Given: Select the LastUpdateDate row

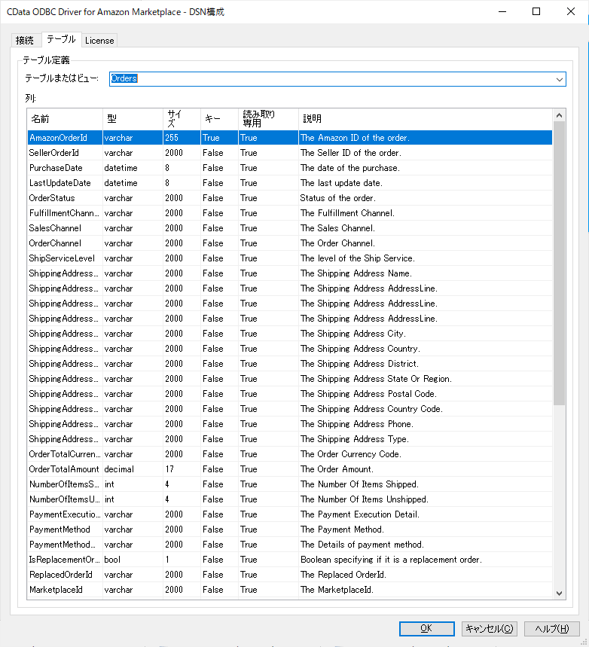Looking at the screenshot, I should pyautogui.click(x=290, y=183).
